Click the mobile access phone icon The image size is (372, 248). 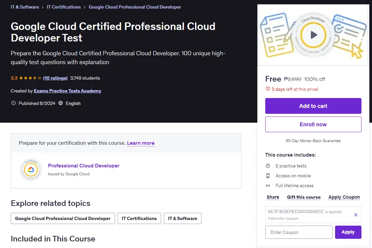coord(268,176)
